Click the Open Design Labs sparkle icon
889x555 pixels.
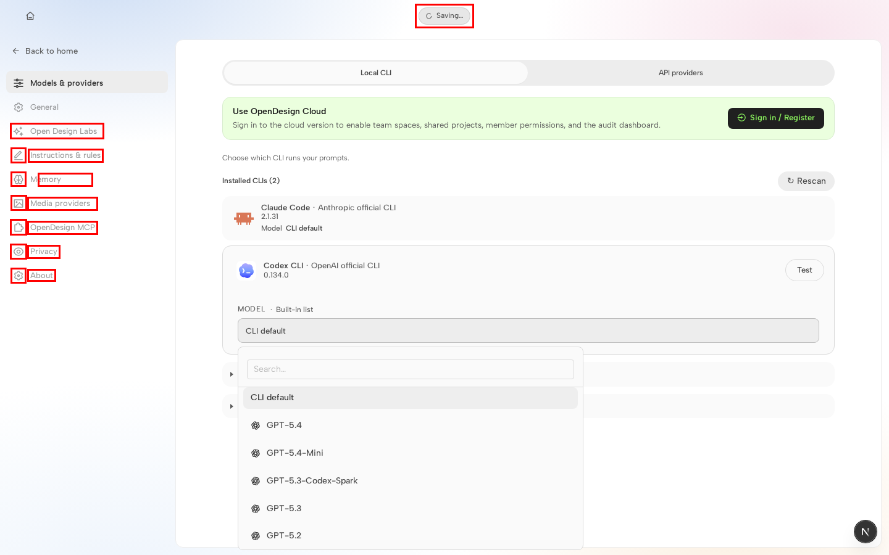(x=19, y=131)
